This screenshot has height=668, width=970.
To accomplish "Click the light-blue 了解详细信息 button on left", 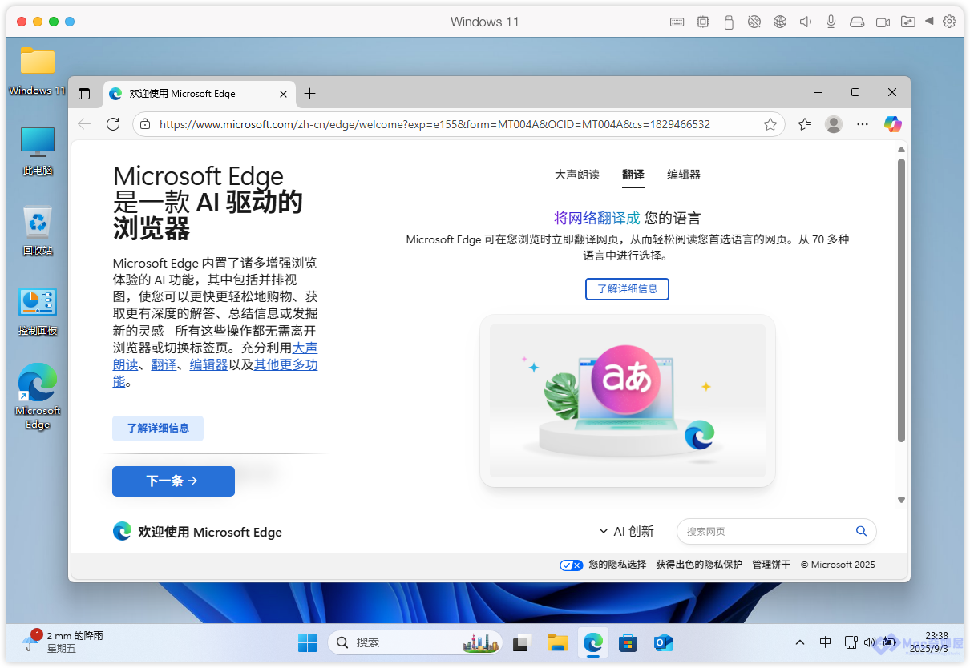I will coord(158,428).
